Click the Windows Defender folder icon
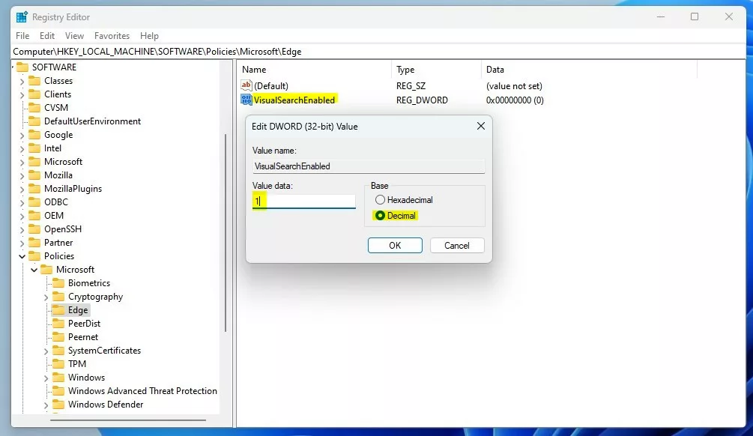The image size is (753, 436). [58, 405]
